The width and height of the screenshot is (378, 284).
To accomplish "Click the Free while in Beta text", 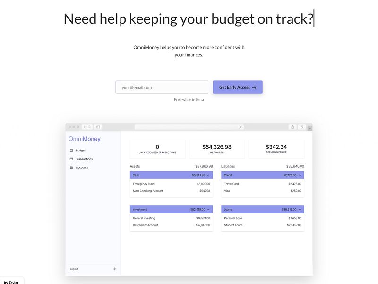I will (189, 99).
